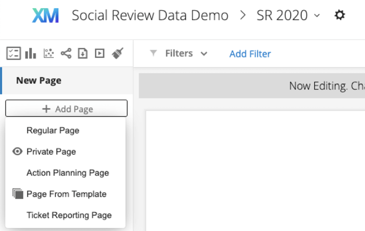Click the Add Filter link
This screenshot has height=231, width=365.
(x=250, y=54)
